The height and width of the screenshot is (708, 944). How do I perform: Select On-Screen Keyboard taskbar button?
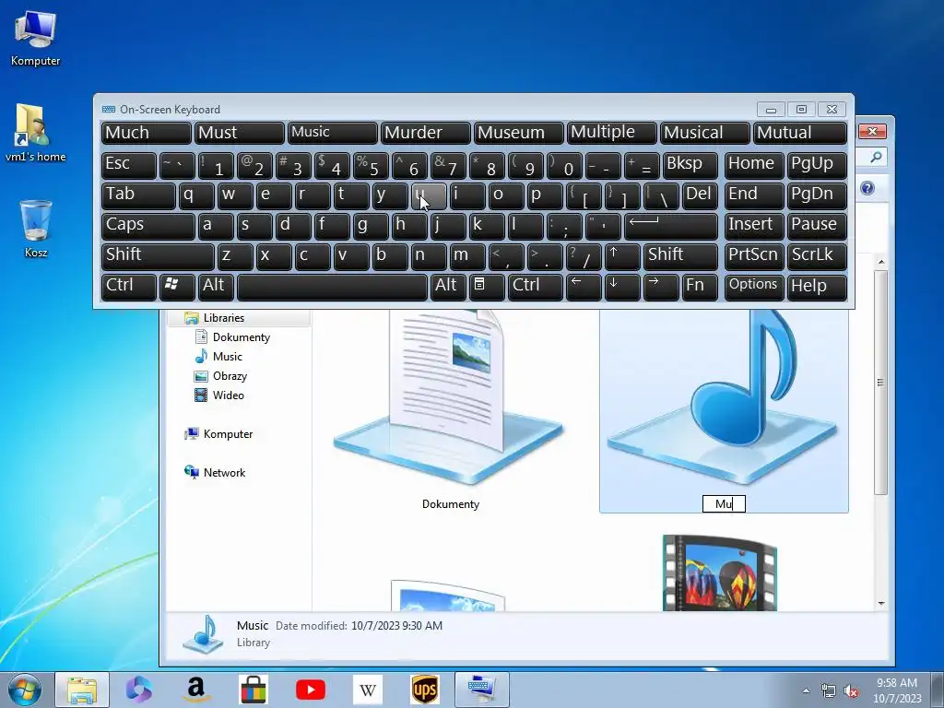tap(481, 690)
